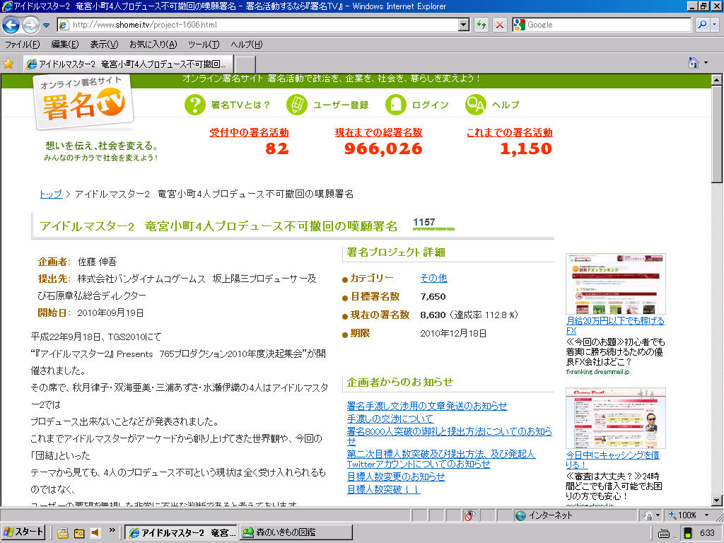Open 署名手渡し交渉用の文章発送のお知らせ link

[426, 406]
